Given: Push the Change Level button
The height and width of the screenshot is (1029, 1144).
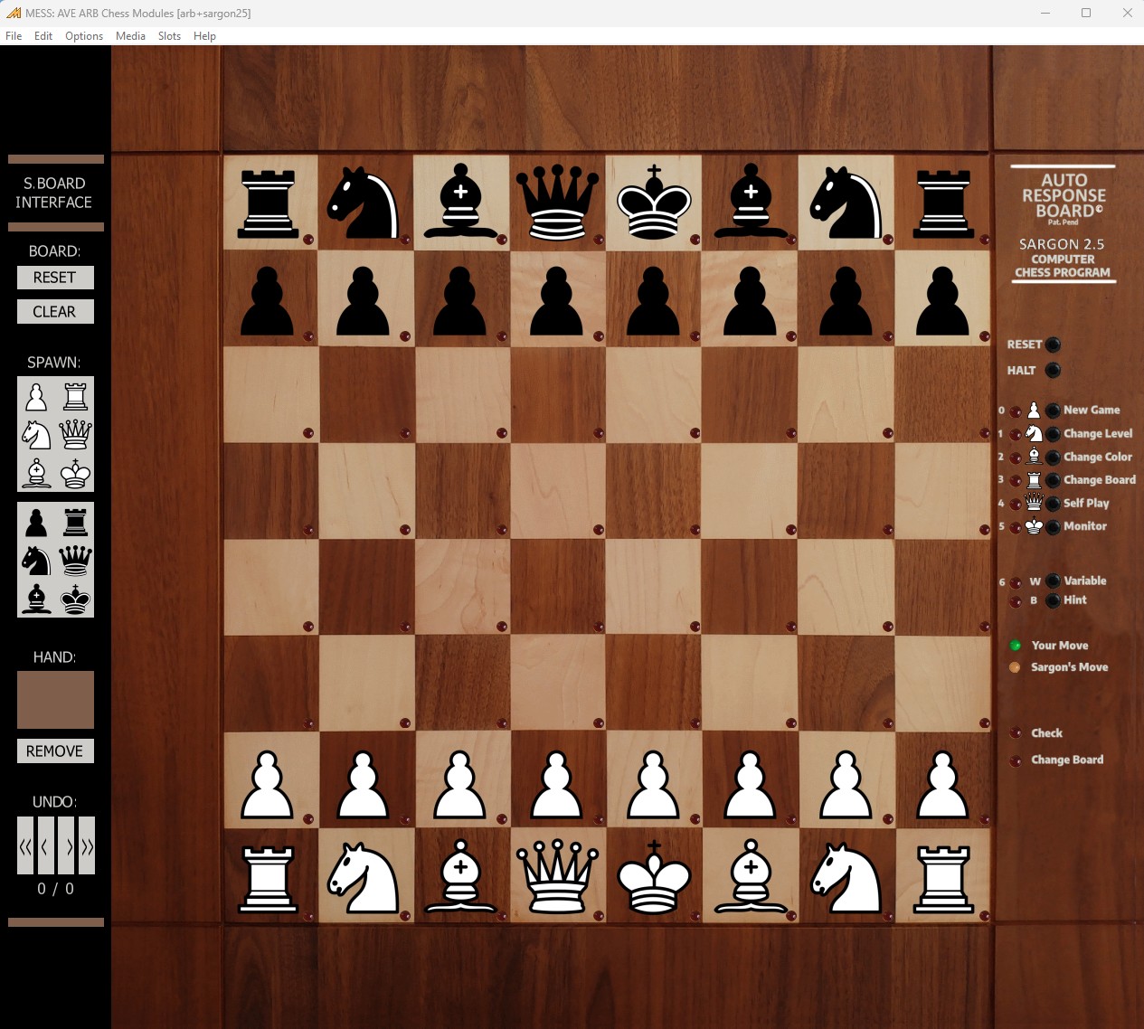Looking at the screenshot, I should click(1053, 434).
